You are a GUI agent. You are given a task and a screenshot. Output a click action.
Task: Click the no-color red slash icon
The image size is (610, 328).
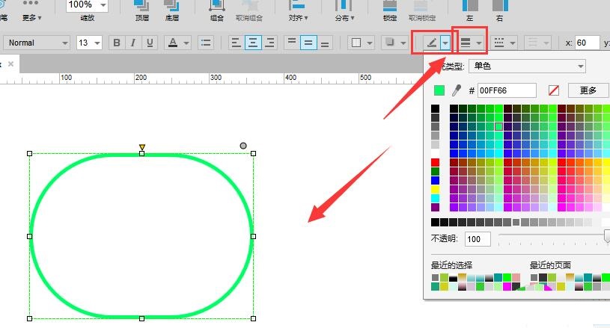pyautogui.click(x=554, y=90)
